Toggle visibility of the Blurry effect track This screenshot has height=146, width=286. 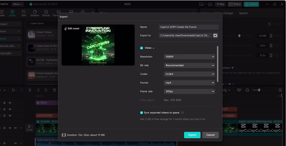(x=10, y=103)
